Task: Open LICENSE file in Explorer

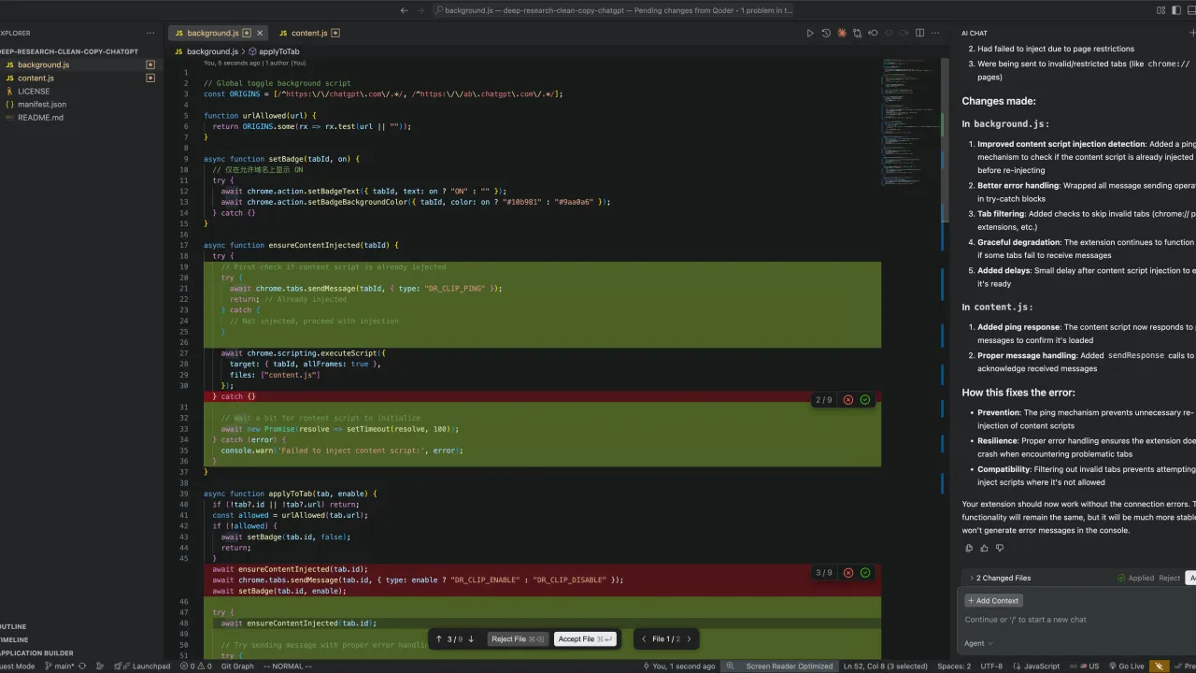Action: (34, 92)
